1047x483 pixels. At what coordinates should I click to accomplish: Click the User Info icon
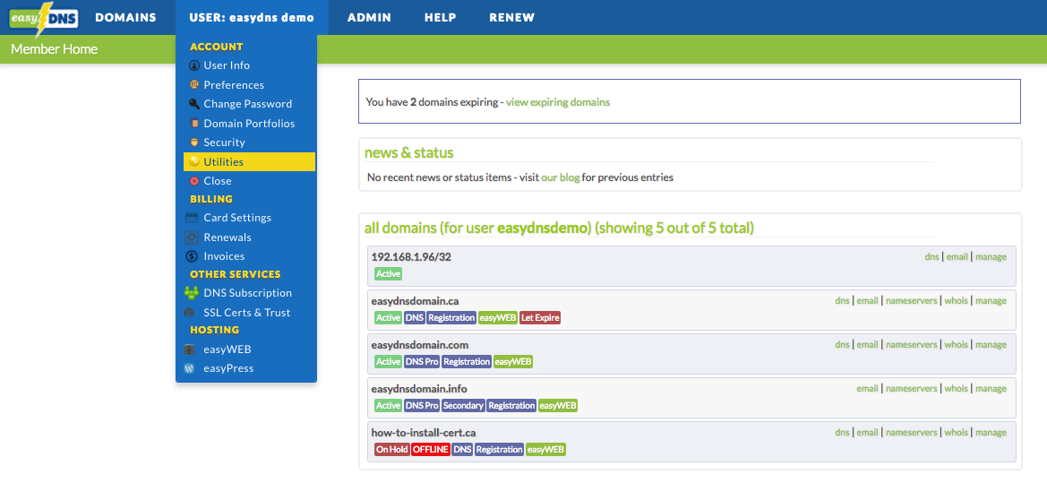pos(194,65)
